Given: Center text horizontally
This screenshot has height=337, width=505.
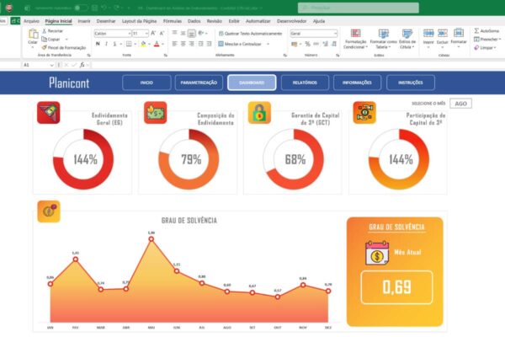Looking at the screenshot, I should point(183,44).
